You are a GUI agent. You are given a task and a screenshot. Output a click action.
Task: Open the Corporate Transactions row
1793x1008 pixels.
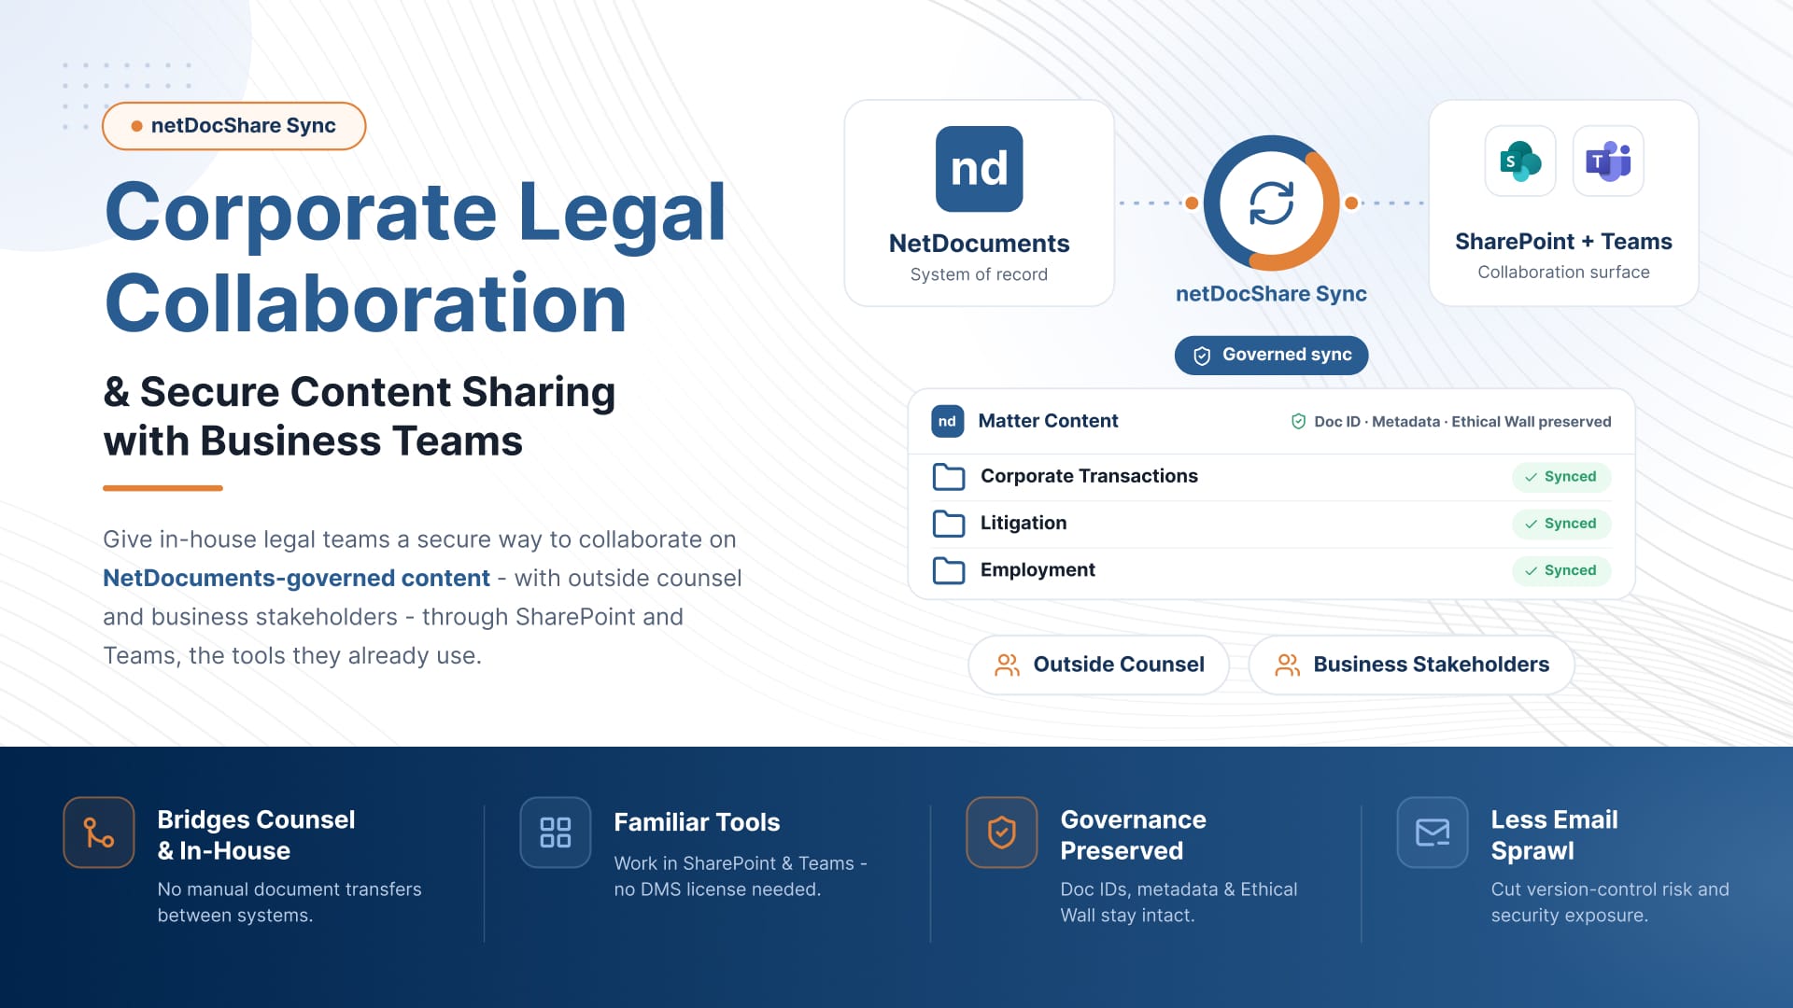(1271, 477)
